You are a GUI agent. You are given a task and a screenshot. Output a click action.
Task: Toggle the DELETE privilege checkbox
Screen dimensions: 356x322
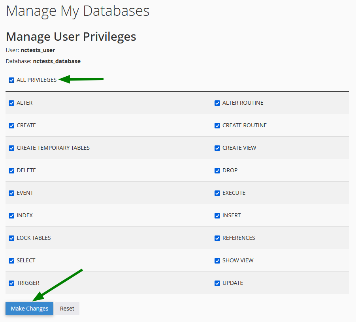click(11, 170)
